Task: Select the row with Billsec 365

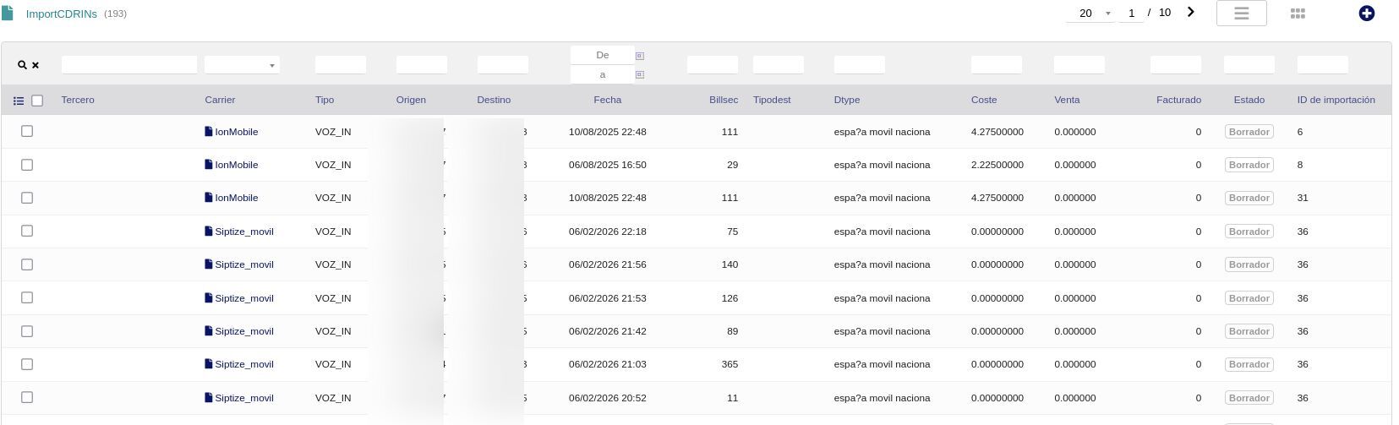Action: point(27,364)
